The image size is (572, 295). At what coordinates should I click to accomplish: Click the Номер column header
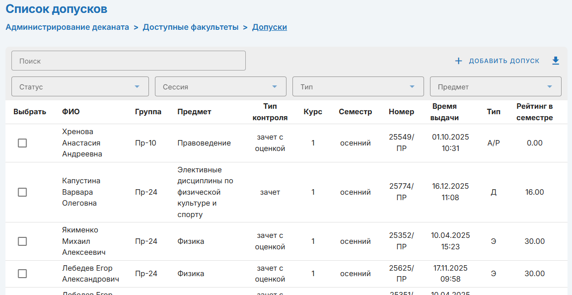[401, 112]
